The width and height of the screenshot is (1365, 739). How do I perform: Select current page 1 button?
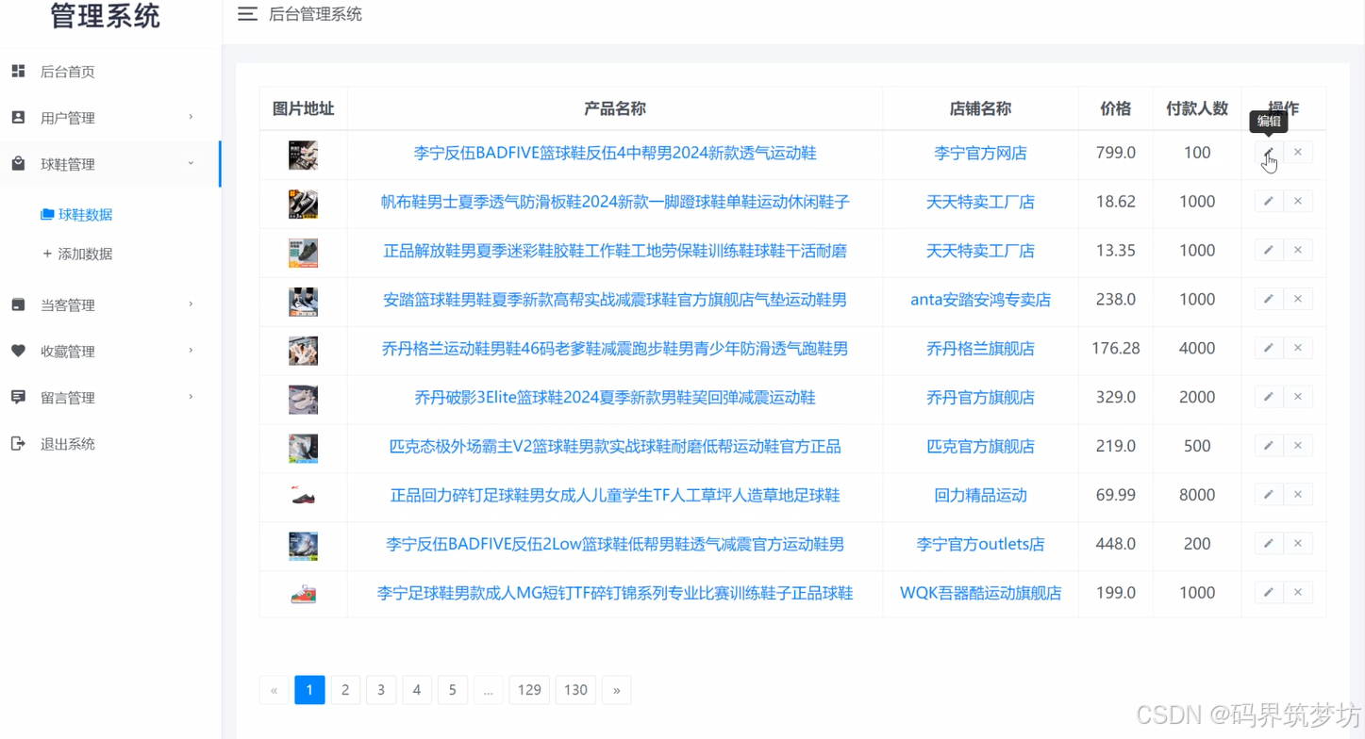point(309,690)
